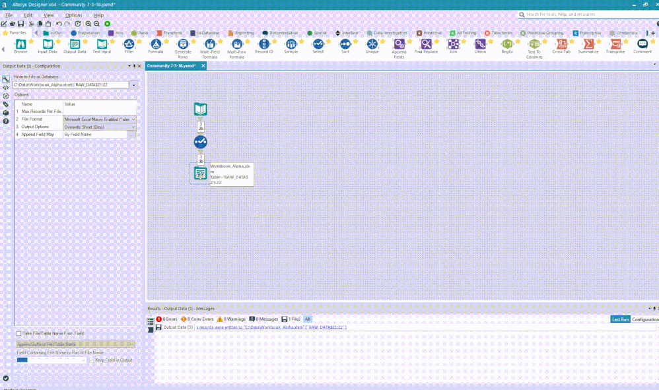
Task: Open the Output Options dropdown
Action: [x=133, y=127]
